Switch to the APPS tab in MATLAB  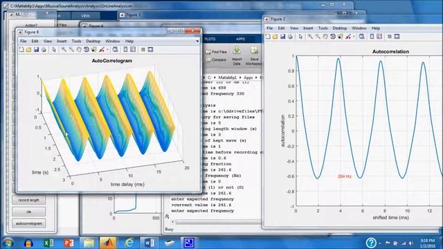[x=240, y=39]
